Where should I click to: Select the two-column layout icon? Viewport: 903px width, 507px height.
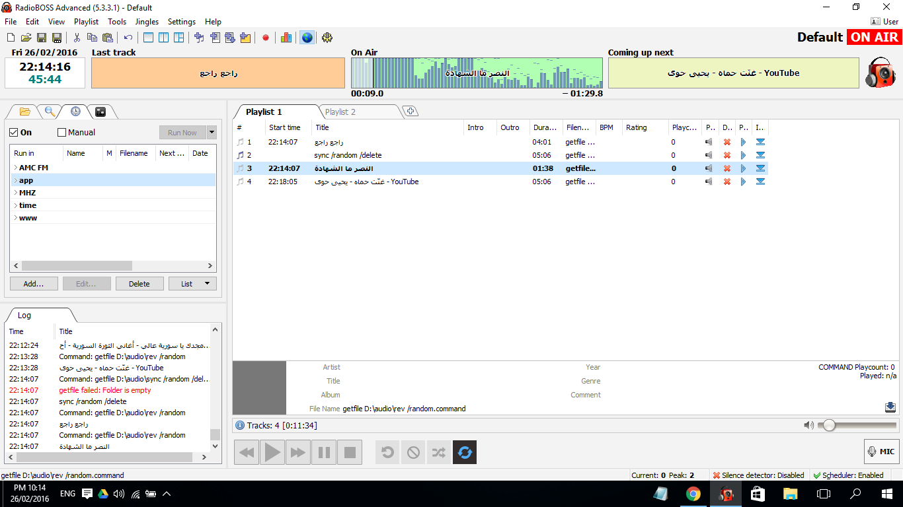pos(163,38)
